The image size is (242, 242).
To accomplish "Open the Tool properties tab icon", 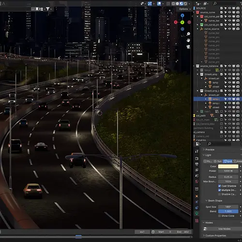I will [197, 151].
